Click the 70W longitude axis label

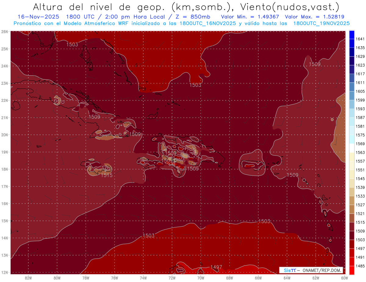(201, 278)
